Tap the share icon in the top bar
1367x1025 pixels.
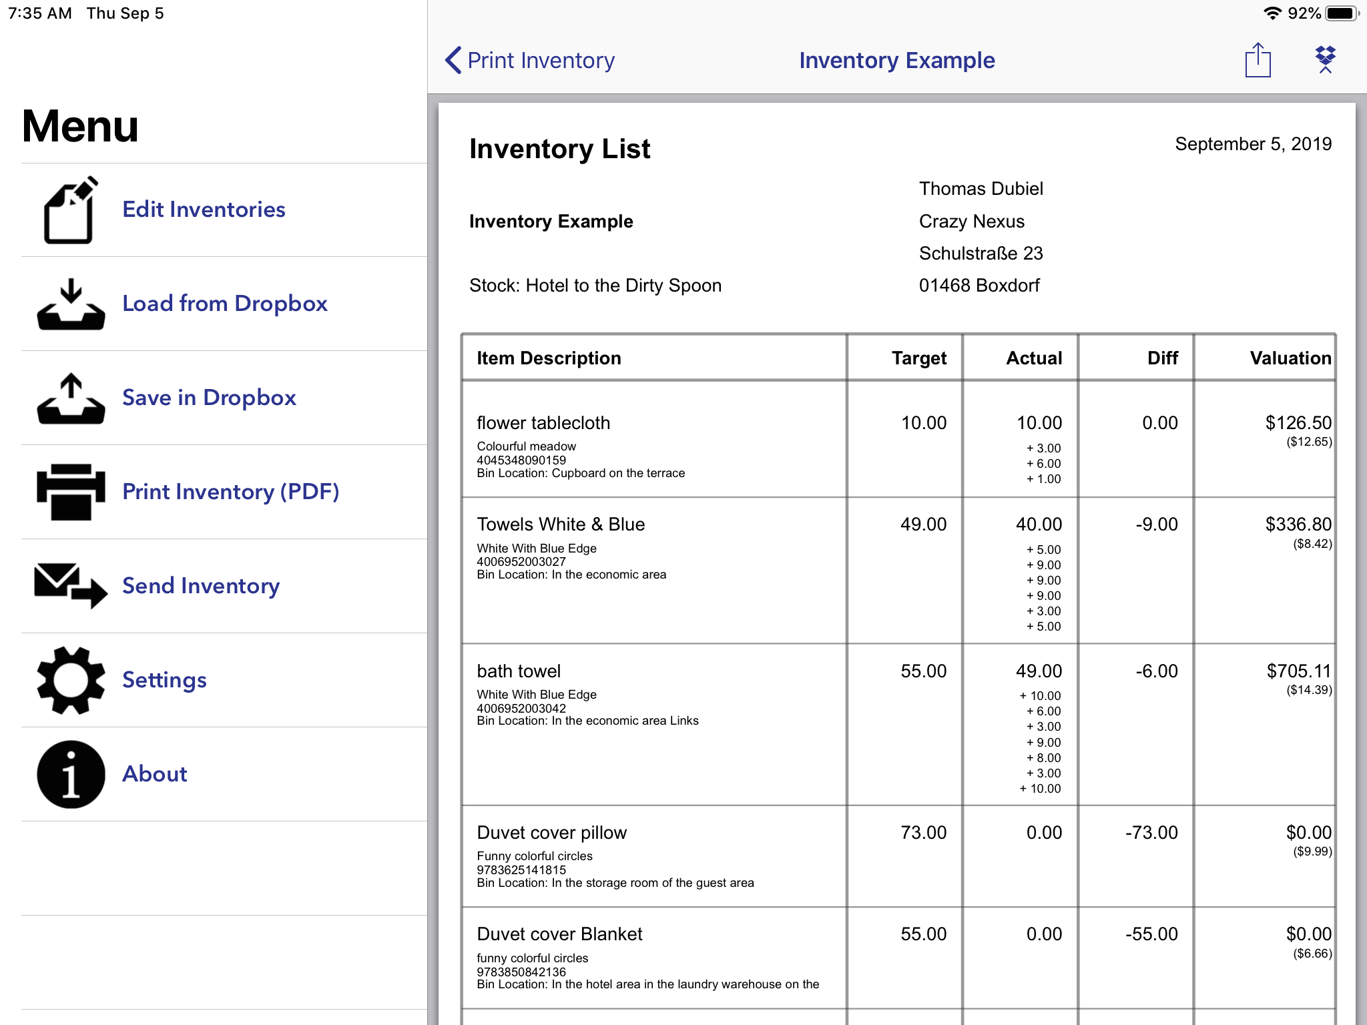tap(1258, 60)
